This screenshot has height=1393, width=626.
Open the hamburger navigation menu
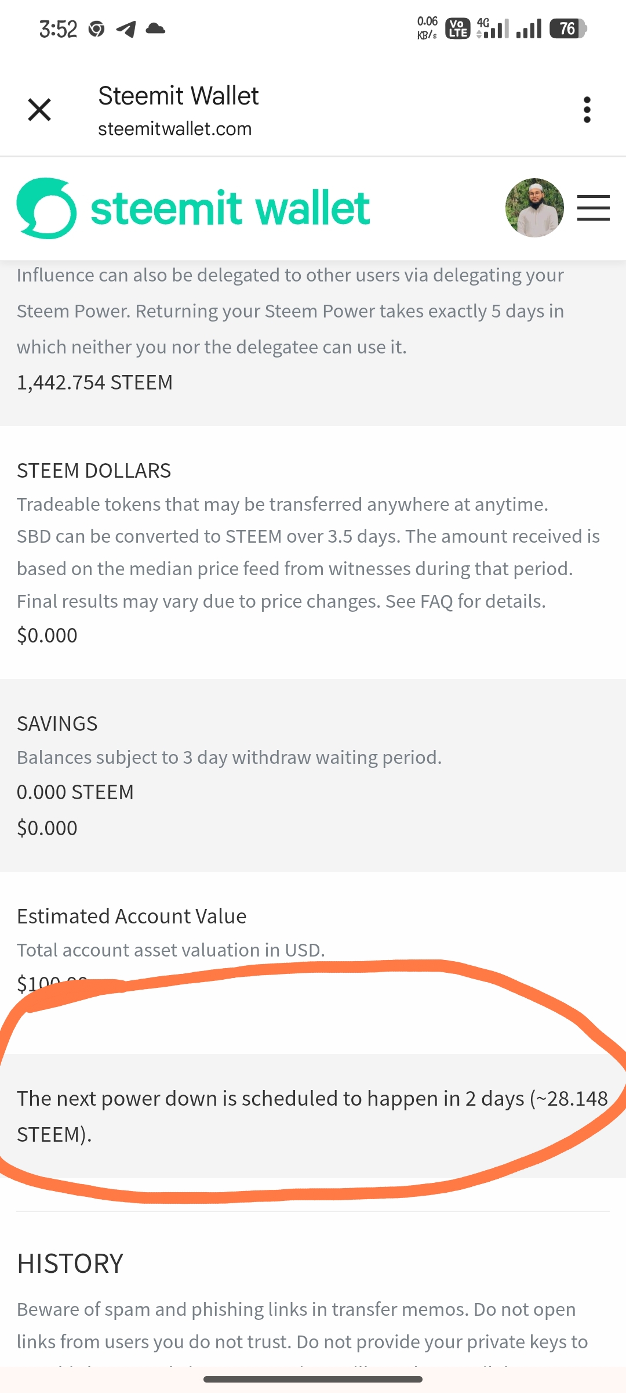(x=593, y=208)
